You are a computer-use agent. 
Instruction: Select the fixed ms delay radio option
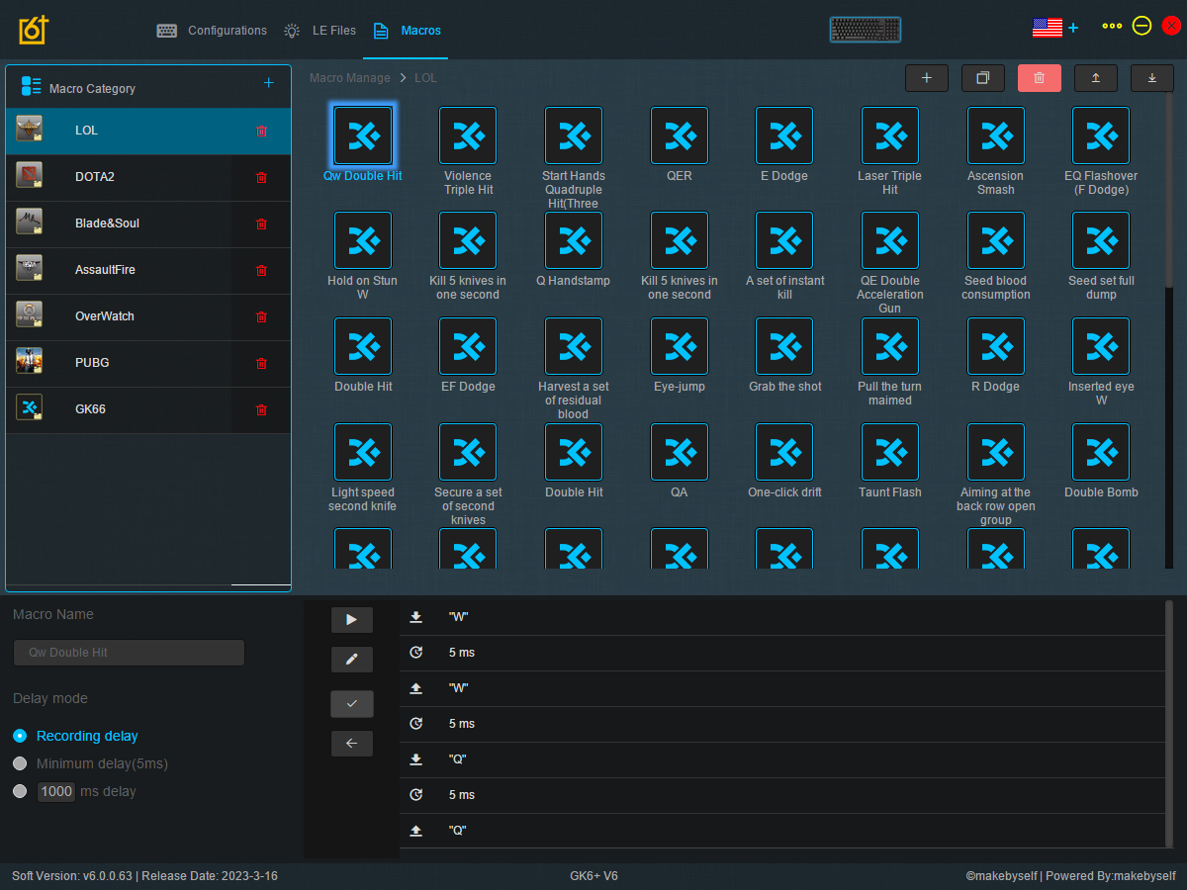[20, 791]
